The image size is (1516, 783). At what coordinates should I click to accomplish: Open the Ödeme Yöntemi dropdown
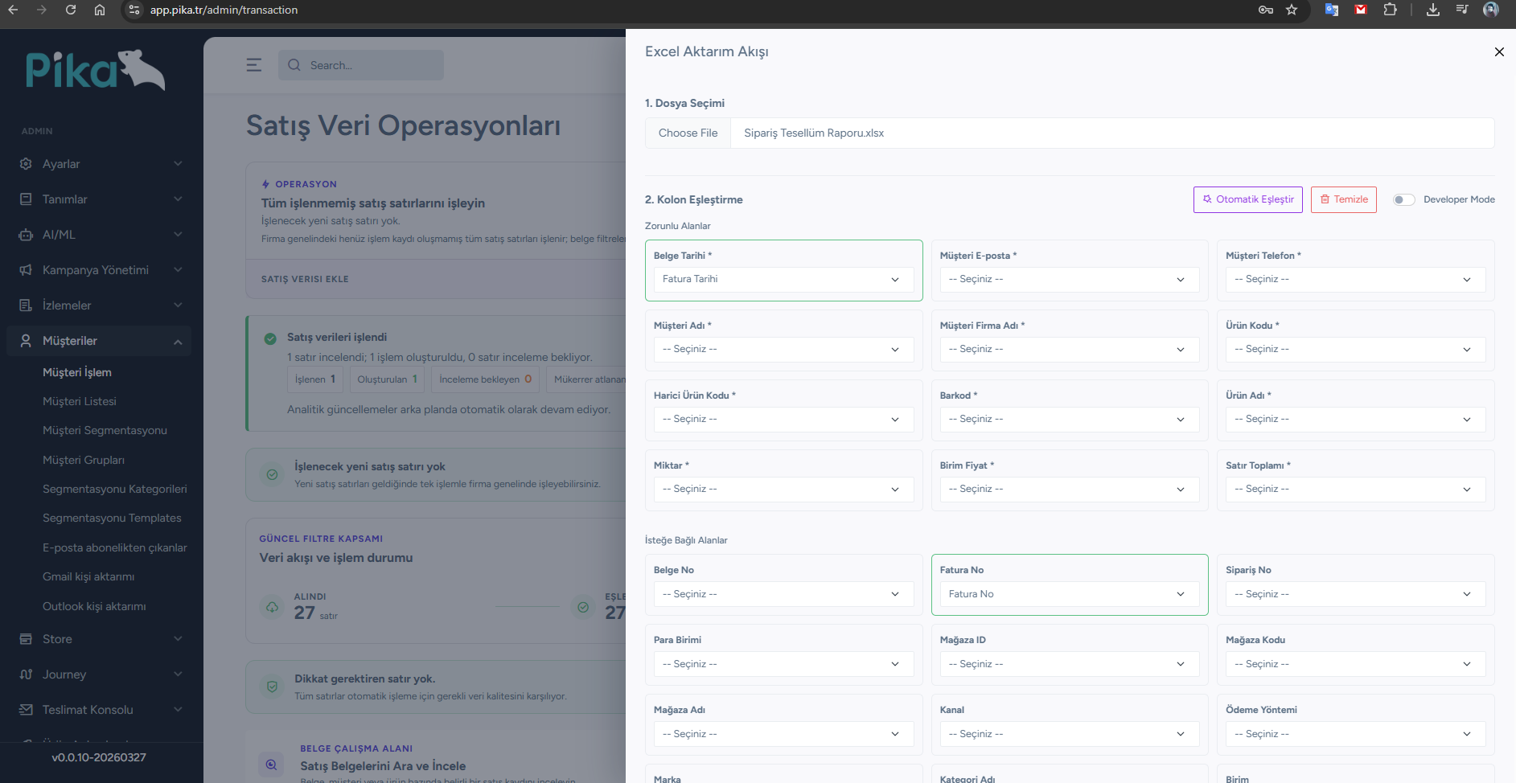coord(1356,734)
